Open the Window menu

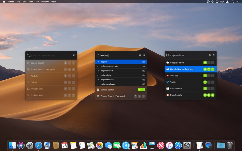pyautogui.click(x=45, y=2)
